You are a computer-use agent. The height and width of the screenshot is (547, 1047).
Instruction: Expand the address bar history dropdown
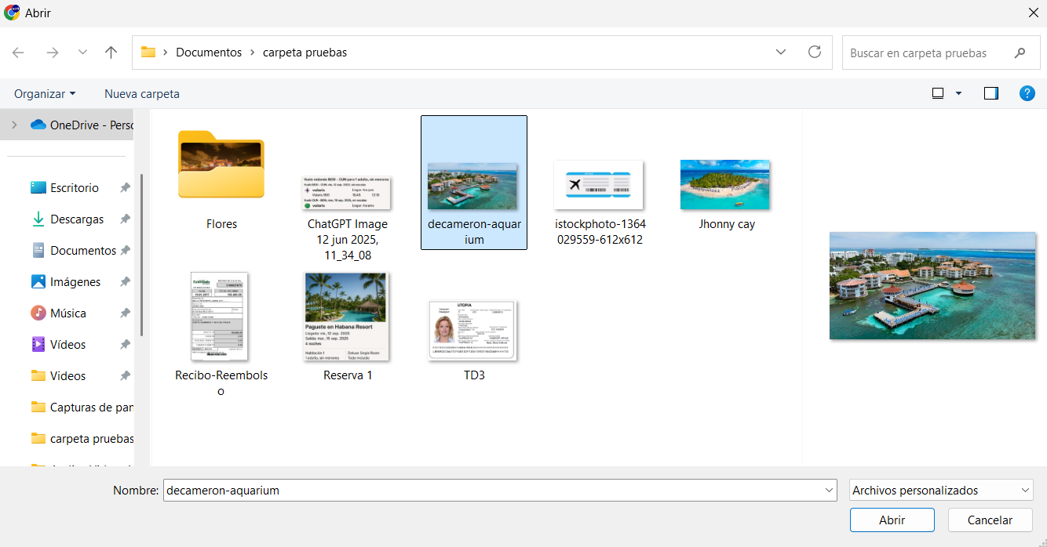(x=781, y=53)
